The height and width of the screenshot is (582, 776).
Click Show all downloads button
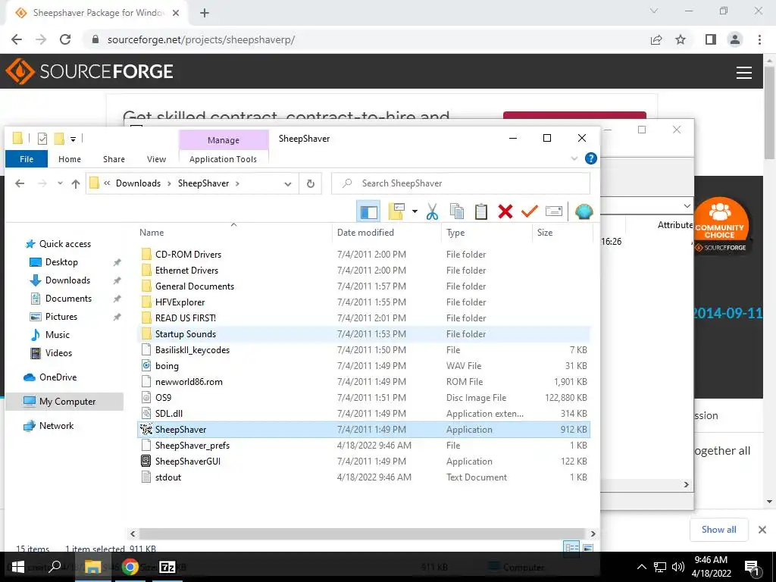[718, 530]
